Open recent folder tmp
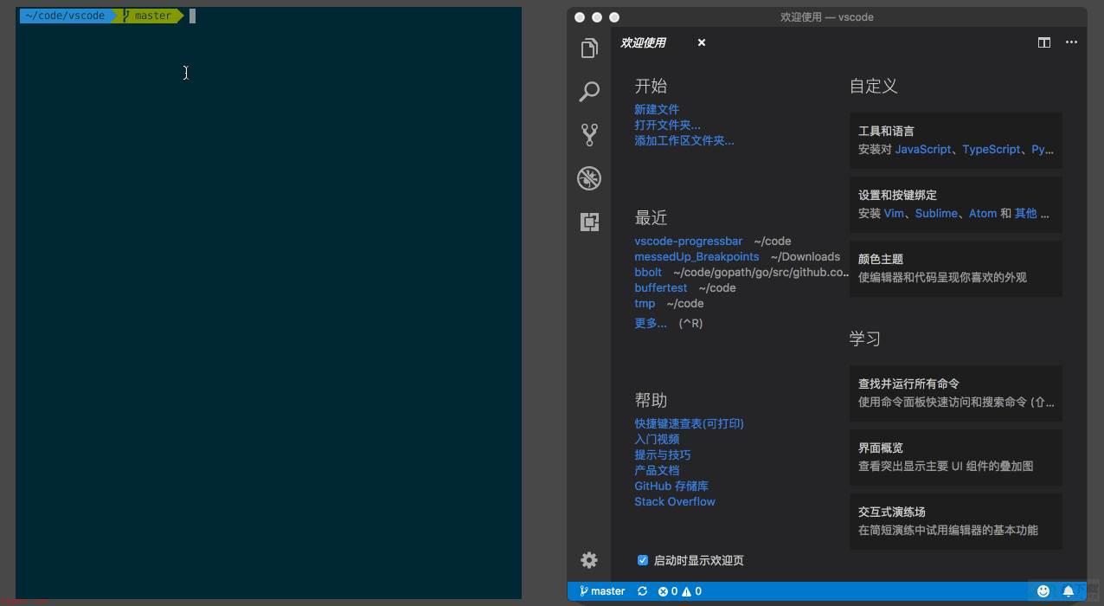Viewport: 1104px width, 606px height. click(645, 303)
